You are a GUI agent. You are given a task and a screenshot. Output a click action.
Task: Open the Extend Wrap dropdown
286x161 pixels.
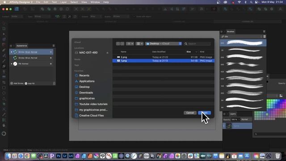[96, 17]
